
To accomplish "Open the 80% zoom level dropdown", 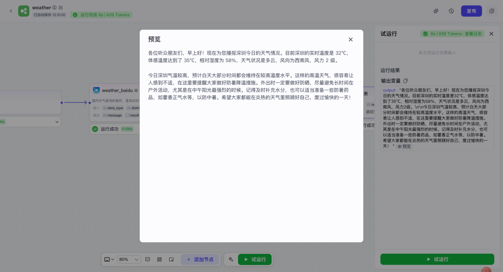I will (x=129, y=259).
